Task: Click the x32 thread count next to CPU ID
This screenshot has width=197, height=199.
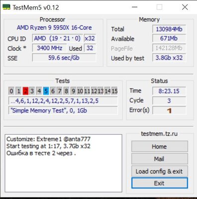Action: coord(90,38)
